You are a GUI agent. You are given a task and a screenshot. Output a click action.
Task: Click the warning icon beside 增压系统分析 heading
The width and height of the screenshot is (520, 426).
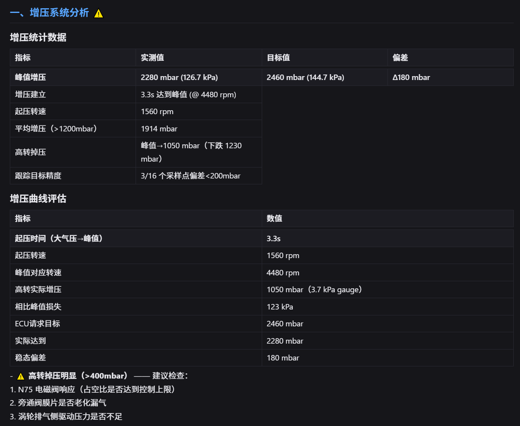[x=99, y=14]
